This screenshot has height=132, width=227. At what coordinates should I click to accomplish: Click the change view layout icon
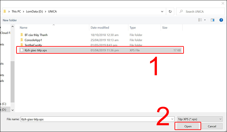[200, 20]
